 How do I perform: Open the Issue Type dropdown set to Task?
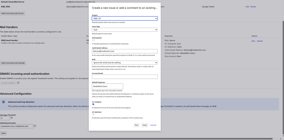125,30
